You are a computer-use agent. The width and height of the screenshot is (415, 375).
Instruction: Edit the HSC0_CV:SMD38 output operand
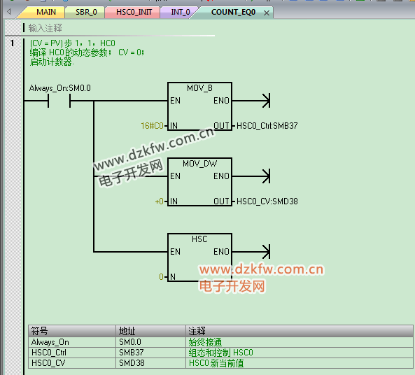click(x=267, y=201)
